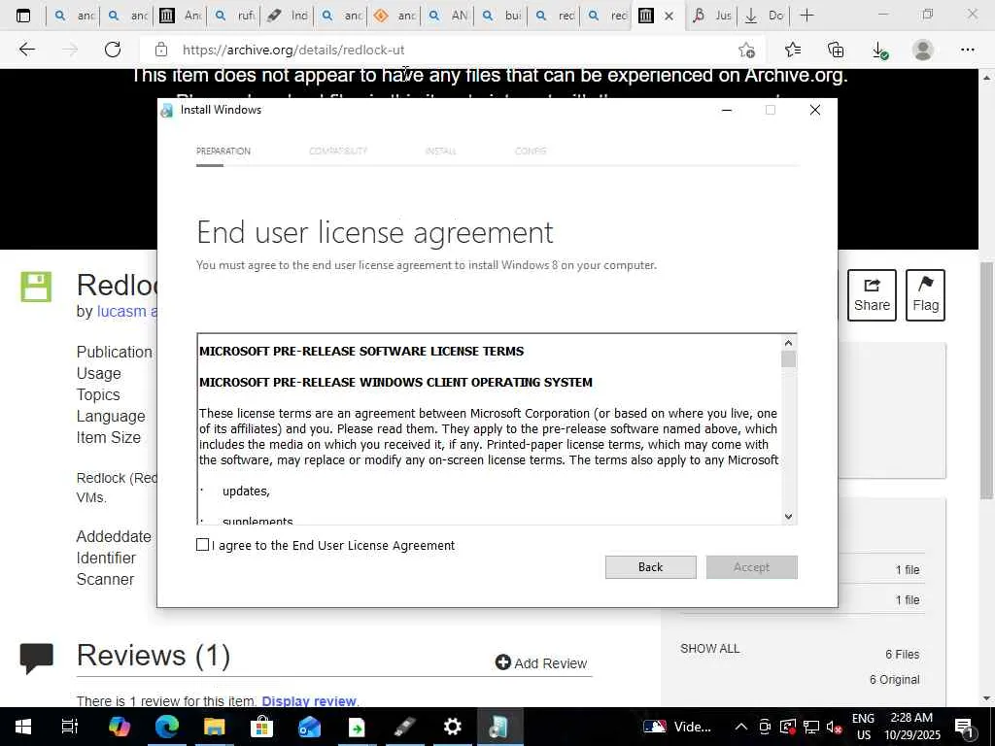Open the Windows Start menu
This screenshot has width=995, height=746.
[23, 727]
